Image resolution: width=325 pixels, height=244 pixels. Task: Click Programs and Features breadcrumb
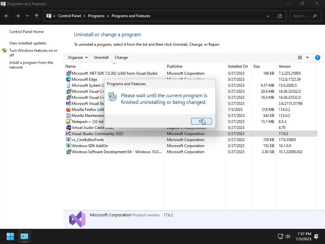pyautogui.click(x=131, y=16)
